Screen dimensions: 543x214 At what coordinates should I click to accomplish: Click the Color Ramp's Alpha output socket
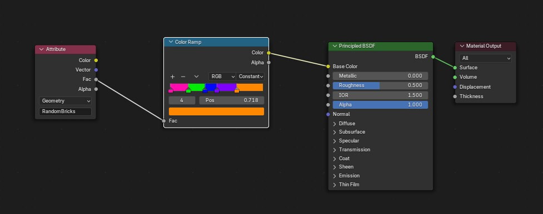point(269,63)
